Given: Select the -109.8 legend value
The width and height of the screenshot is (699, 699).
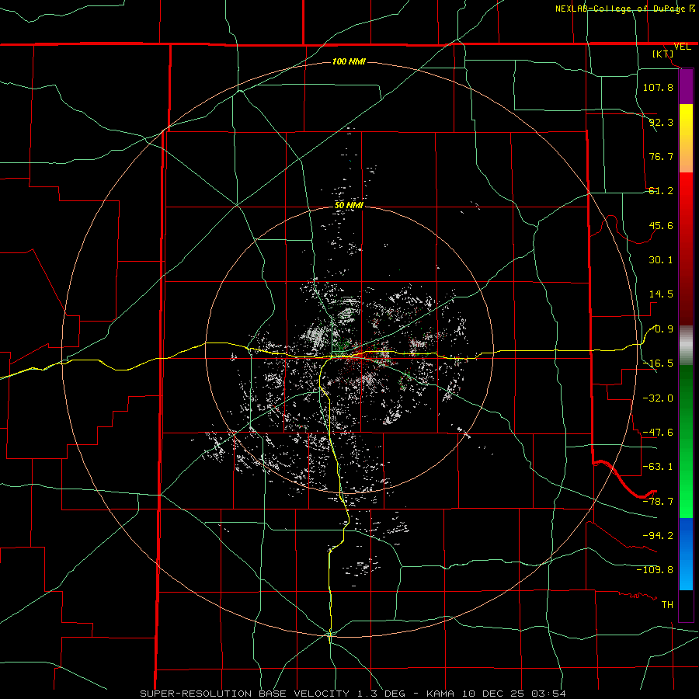Looking at the screenshot, I should click(655, 570).
